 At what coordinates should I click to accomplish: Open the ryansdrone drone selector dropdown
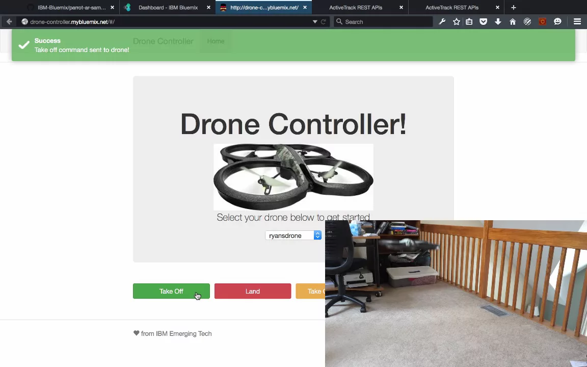coord(293,235)
